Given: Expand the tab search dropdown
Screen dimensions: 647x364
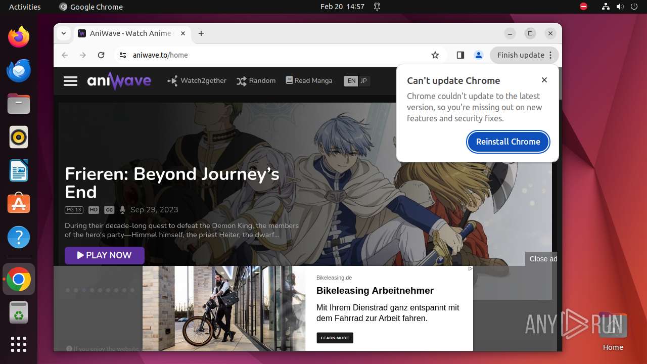Looking at the screenshot, I should coord(63,33).
